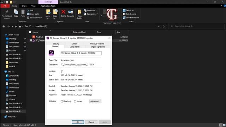This screenshot has height=127, width=226.
Task: Open 3D Objects under This PC
Action: pos(14,75)
